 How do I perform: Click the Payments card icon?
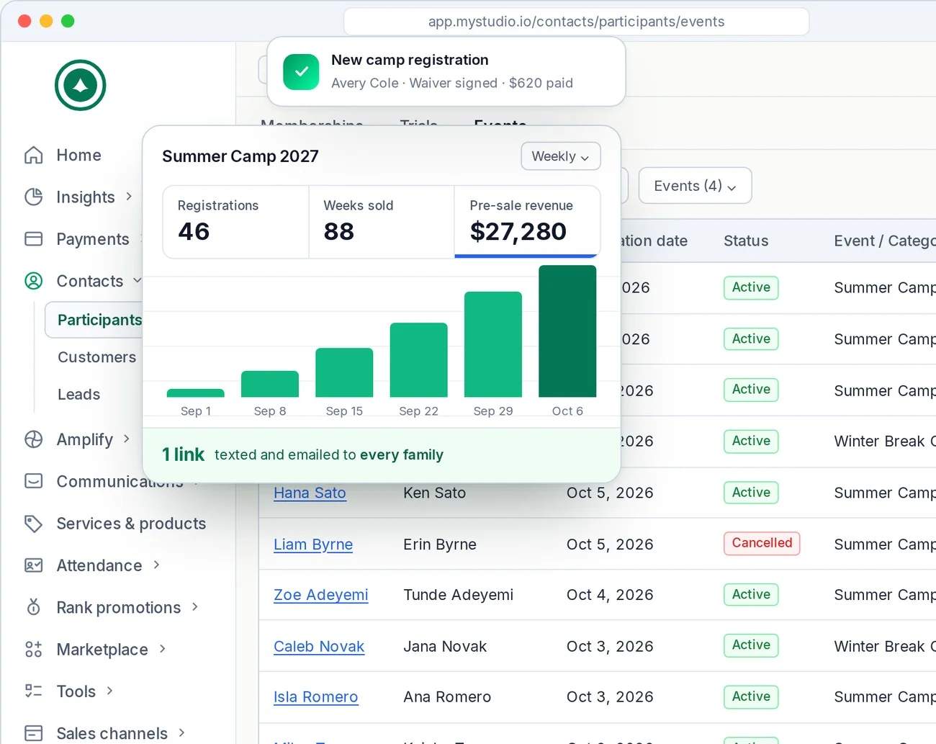point(34,238)
